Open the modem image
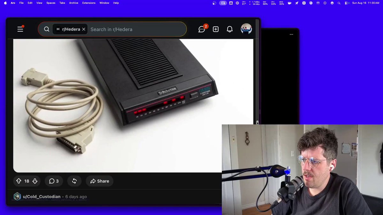Screen dimensions: 383x215 coord(133,105)
